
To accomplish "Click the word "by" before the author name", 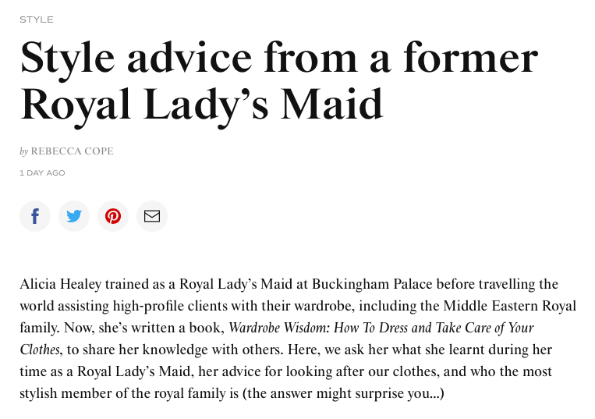I will pos(24,151).
